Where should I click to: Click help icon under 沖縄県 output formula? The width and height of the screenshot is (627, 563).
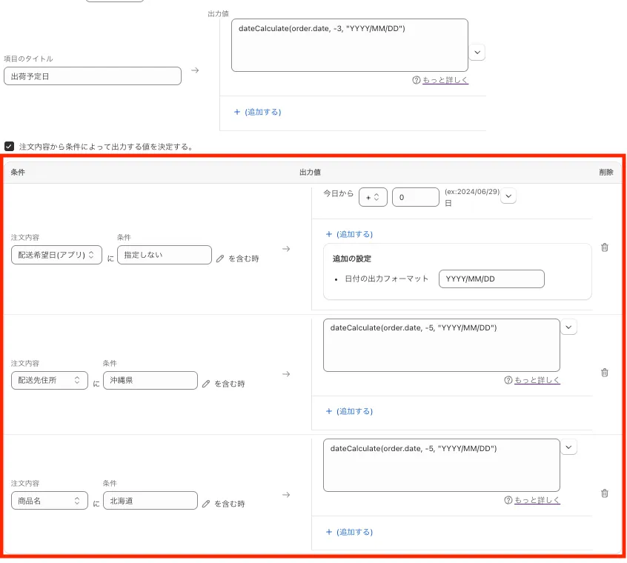click(x=508, y=380)
